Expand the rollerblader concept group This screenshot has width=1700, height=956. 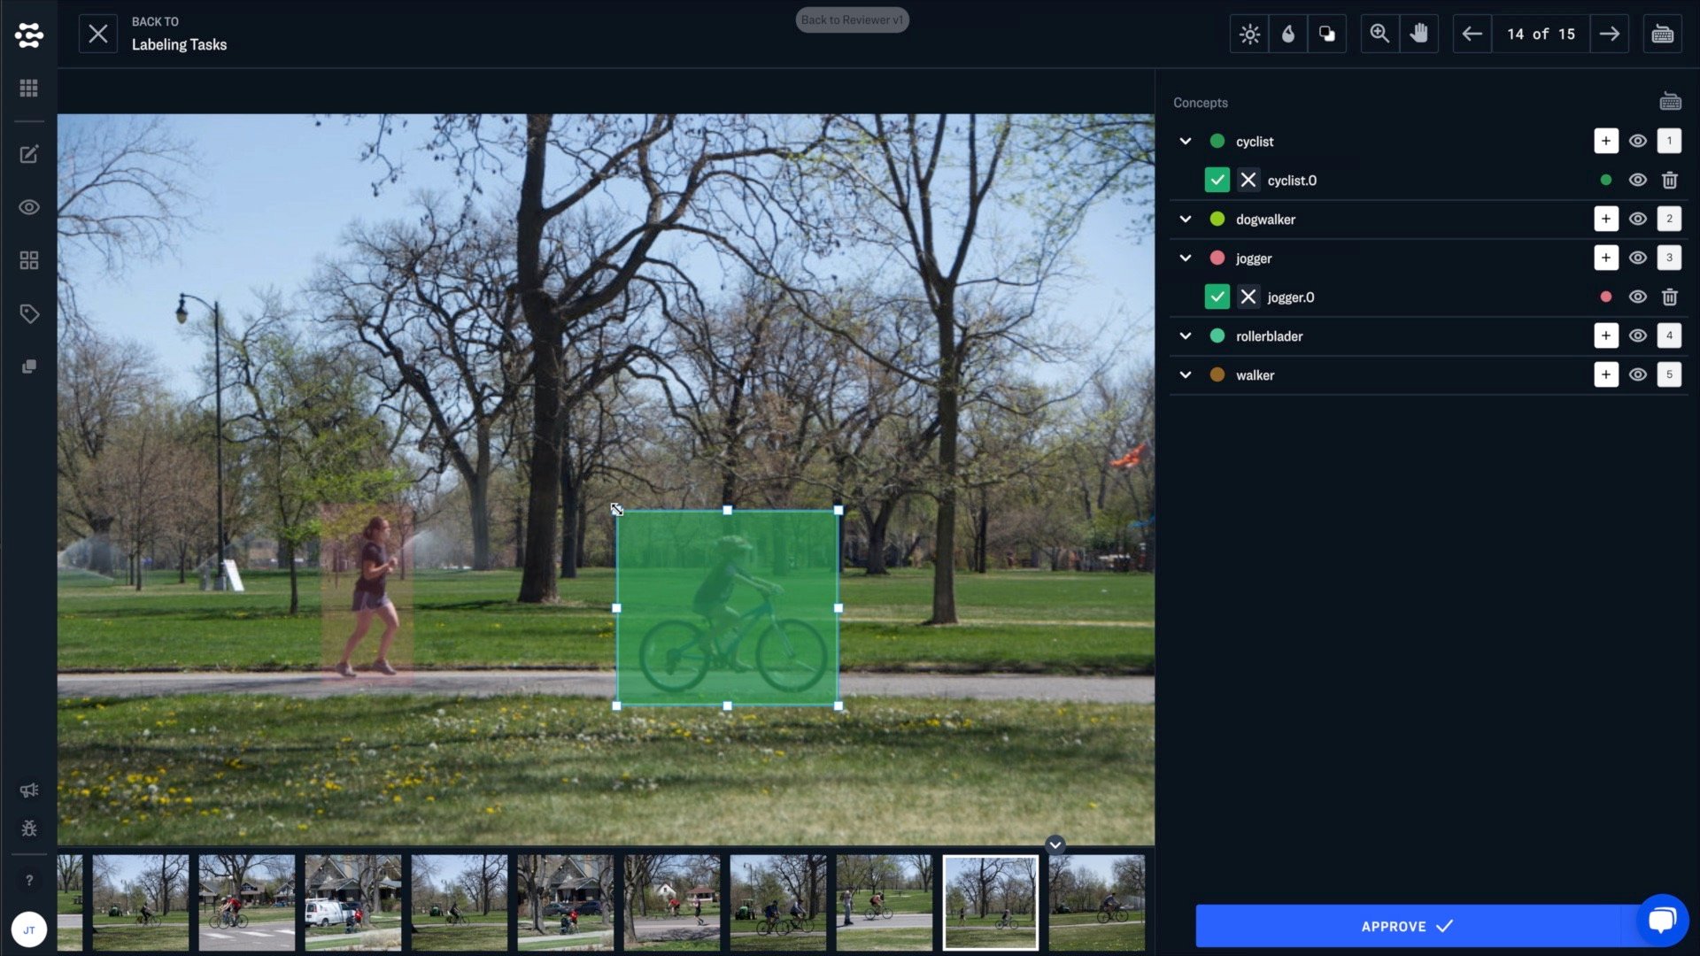[x=1185, y=336]
